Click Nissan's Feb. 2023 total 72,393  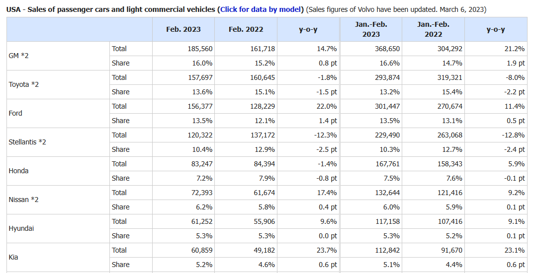pos(200,193)
